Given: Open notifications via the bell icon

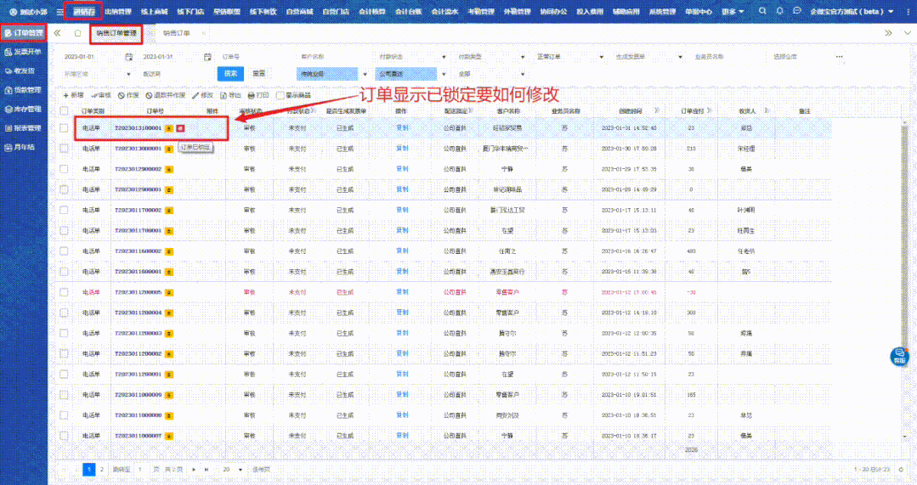Looking at the screenshot, I should [x=778, y=11].
